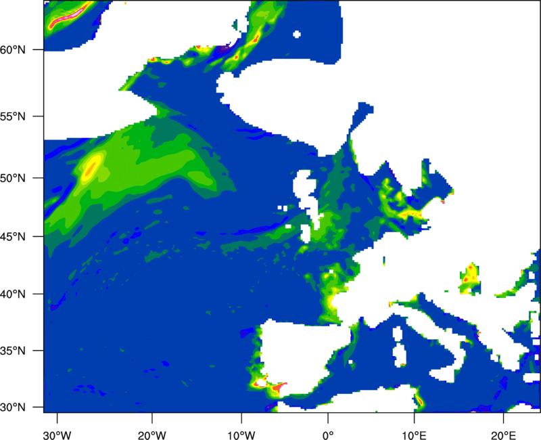Click the 60°N latitude axis label
Screen dimensions: 541x440
[x=13, y=49]
